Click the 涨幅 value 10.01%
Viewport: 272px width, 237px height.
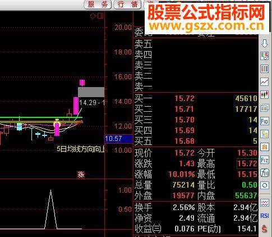click(x=182, y=174)
